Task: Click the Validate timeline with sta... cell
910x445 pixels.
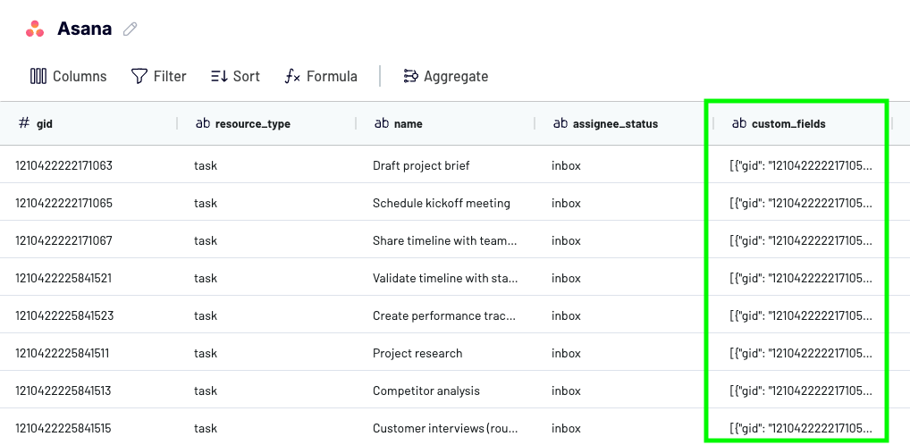Action: click(x=445, y=278)
